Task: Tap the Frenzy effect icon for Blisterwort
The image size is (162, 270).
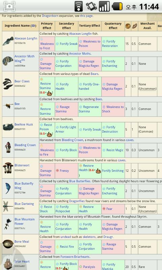Action: click(57, 170)
